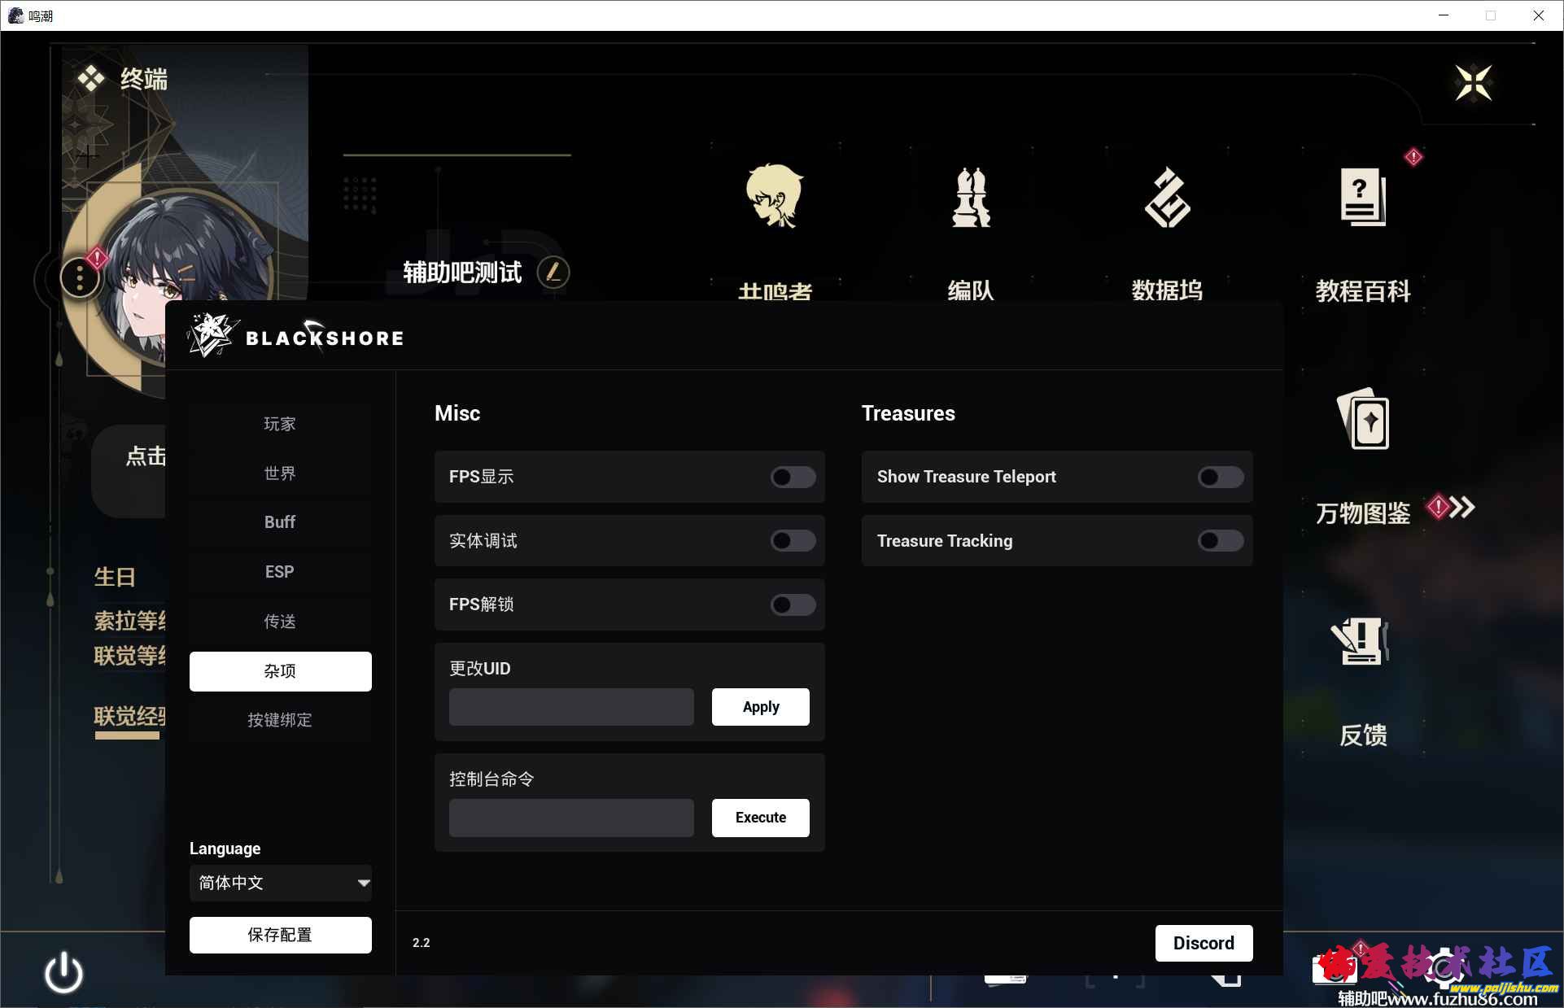Enable the FPS显示 toggle
Image resolution: width=1564 pixels, height=1008 pixels.
point(791,478)
